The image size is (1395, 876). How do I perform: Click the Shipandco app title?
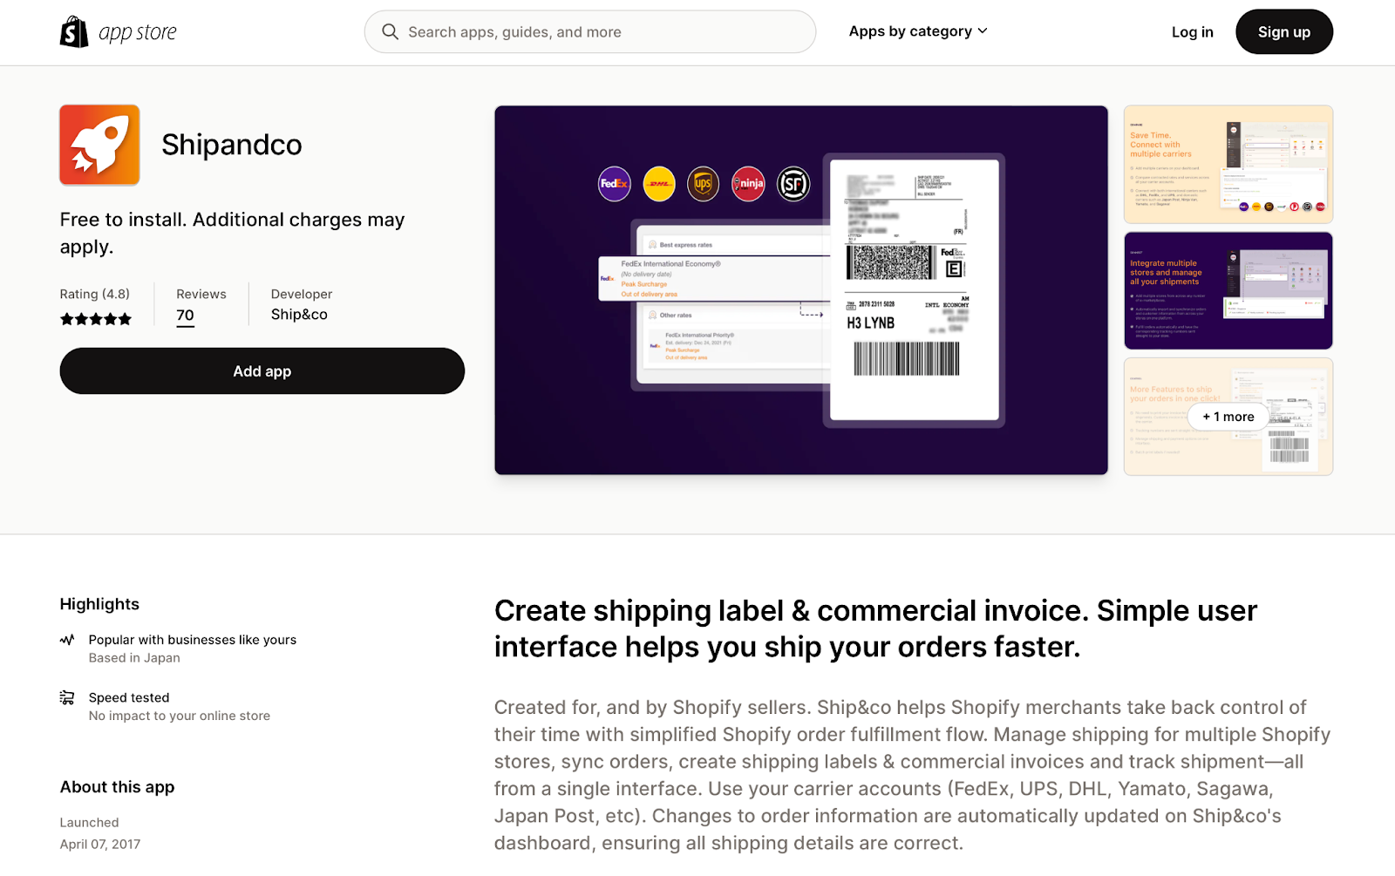232,145
